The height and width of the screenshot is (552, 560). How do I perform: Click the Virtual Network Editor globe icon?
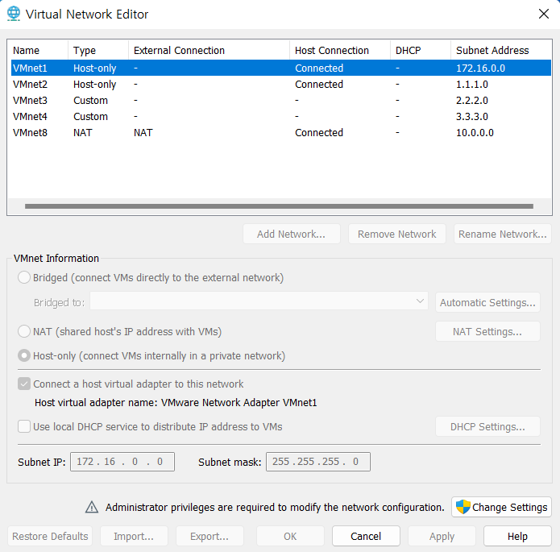14,14
